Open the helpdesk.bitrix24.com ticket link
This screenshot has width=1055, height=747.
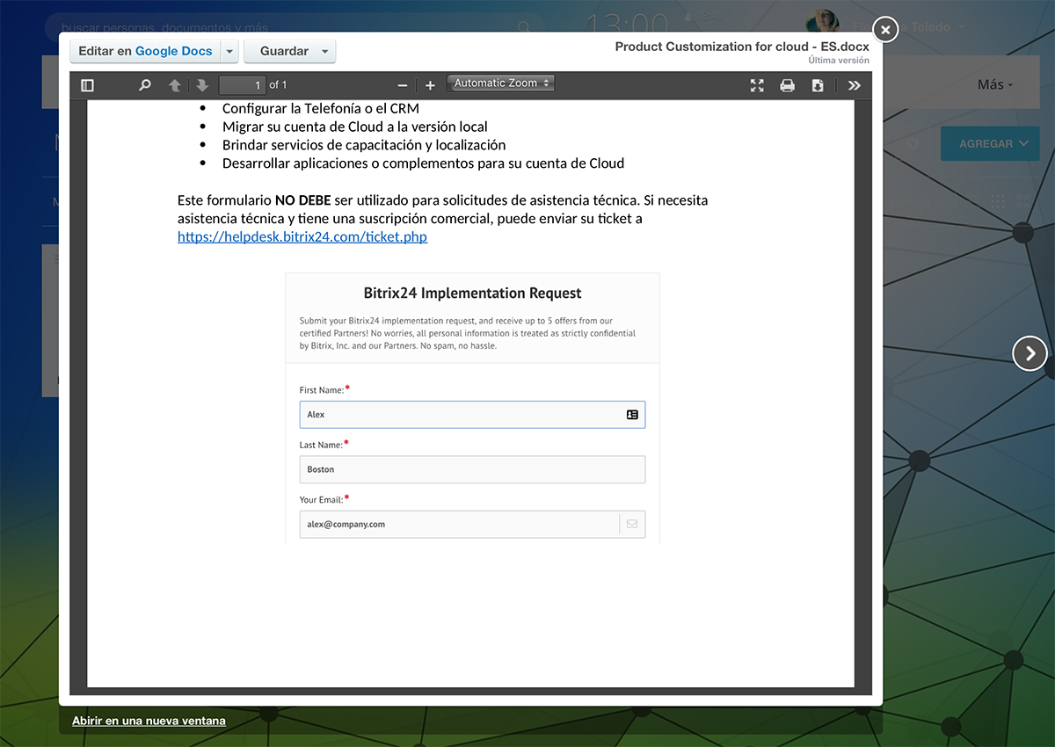[302, 237]
